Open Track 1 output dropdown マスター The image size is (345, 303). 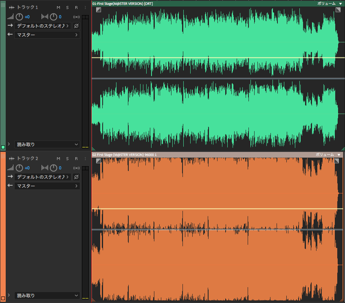pos(47,35)
